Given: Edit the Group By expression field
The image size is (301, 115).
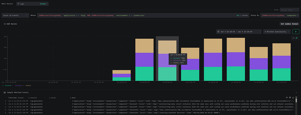Looking at the screenshot, I should [x=280, y=15].
